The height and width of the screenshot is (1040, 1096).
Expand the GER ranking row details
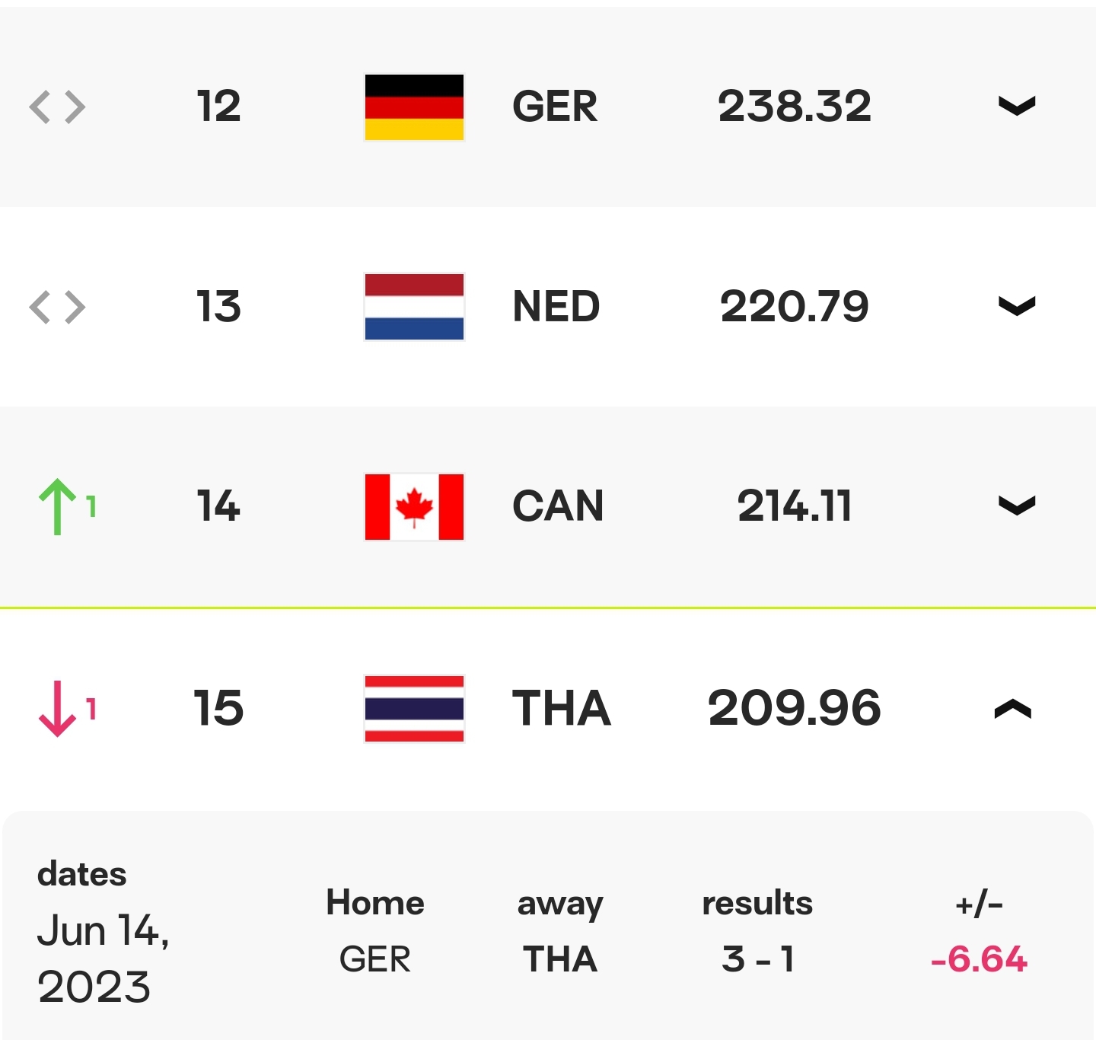click(1016, 106)
